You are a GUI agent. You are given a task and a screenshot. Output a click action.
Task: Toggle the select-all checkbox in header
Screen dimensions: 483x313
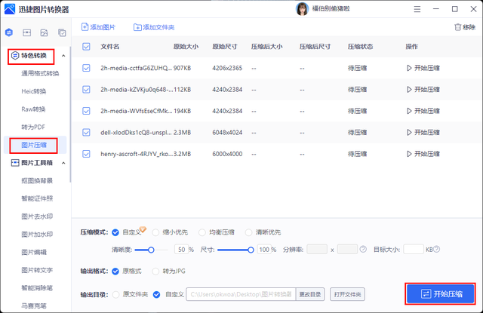point(86,47)
